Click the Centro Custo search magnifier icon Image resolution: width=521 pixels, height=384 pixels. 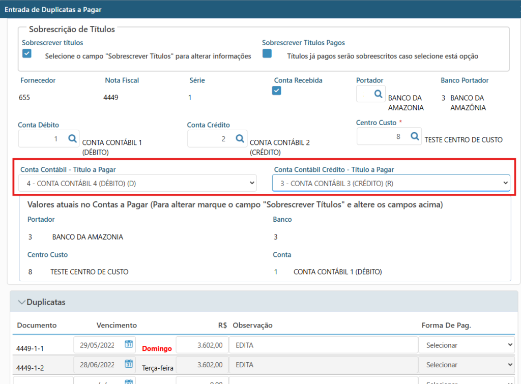point(415,136)
